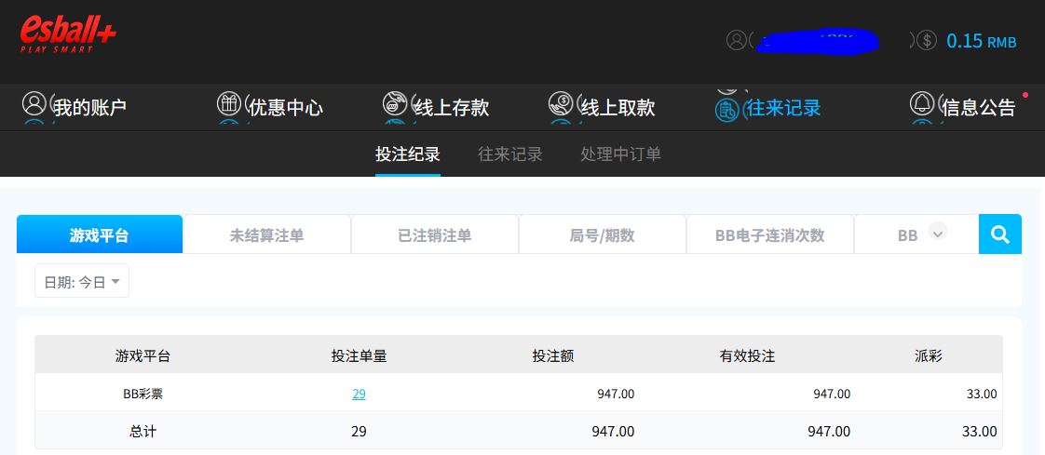Click the dollar balance icon

[x=927, y=40]
